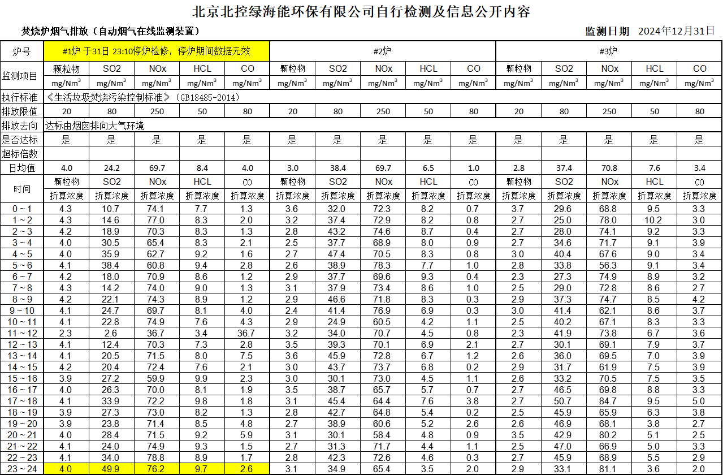
Task: Click the 超标倍数 row label
Action: tap(22, 154)
